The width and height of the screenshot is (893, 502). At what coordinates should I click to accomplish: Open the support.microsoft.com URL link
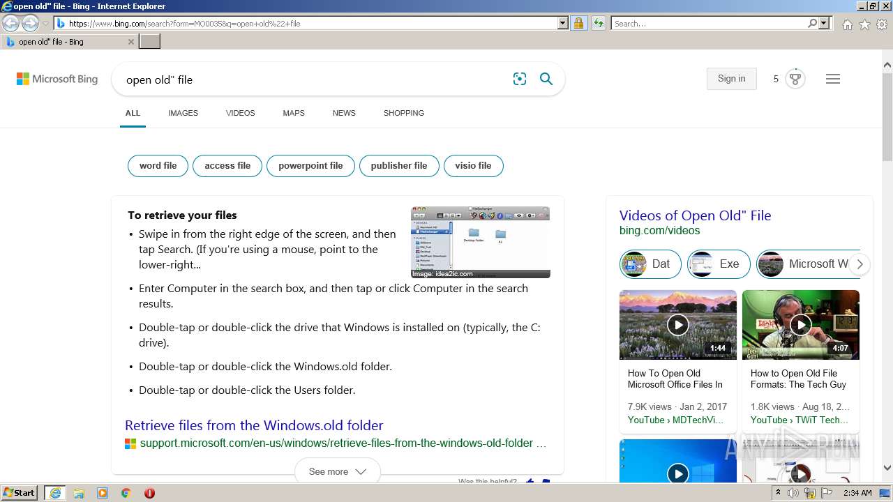(343, 443)
